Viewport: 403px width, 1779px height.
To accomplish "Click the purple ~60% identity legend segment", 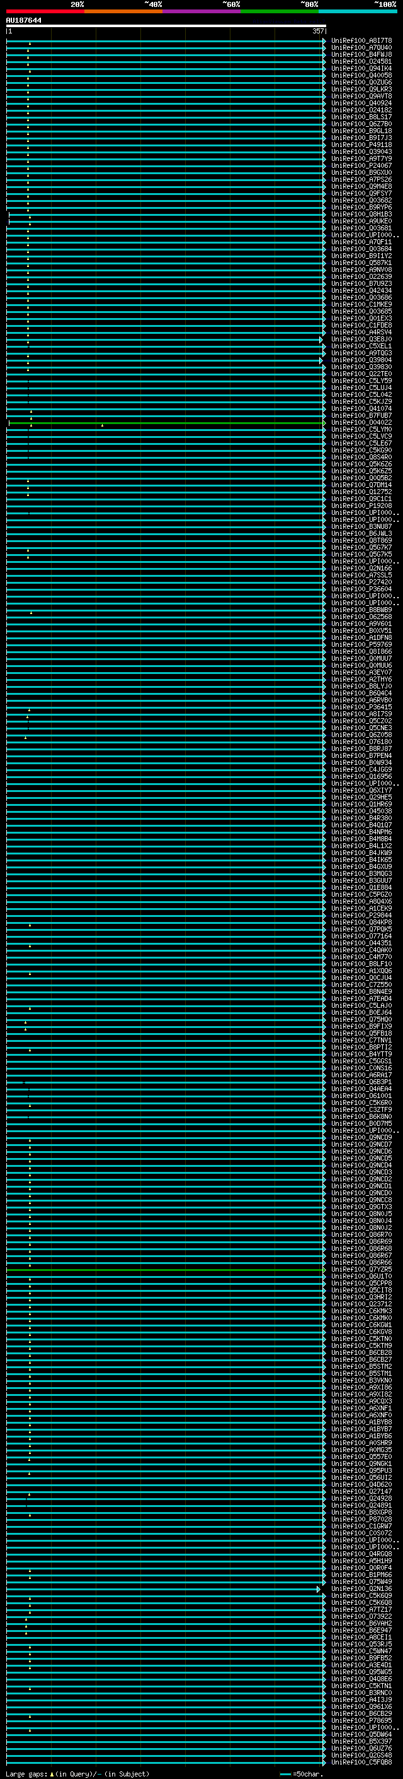I will pyautogui.click(x=202, y=11).
